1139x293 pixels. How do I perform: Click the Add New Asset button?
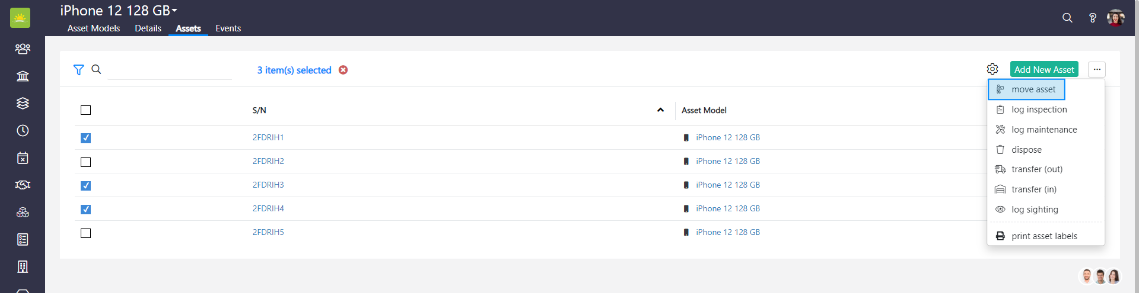[x=1044, y=69]
